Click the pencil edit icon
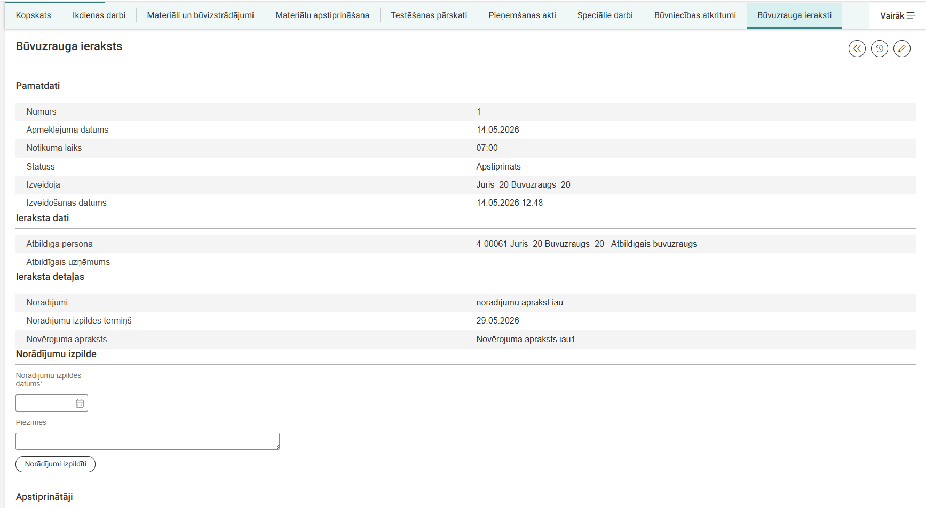This screenshot has width=926, height=508. (x=901, y=49)
